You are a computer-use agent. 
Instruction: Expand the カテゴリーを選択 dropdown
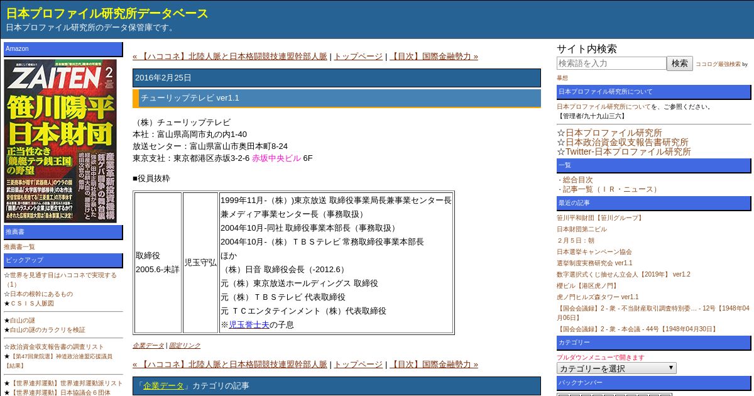(616, 368)
